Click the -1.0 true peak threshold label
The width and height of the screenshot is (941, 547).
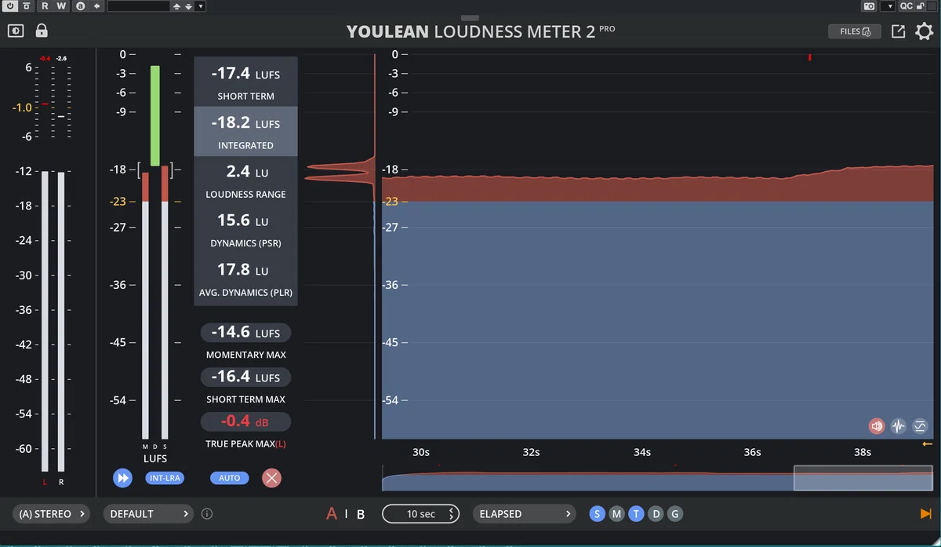tap(22, 106)
